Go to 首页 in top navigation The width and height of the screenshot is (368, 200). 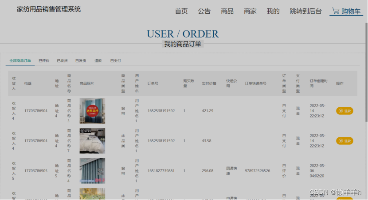181,11
